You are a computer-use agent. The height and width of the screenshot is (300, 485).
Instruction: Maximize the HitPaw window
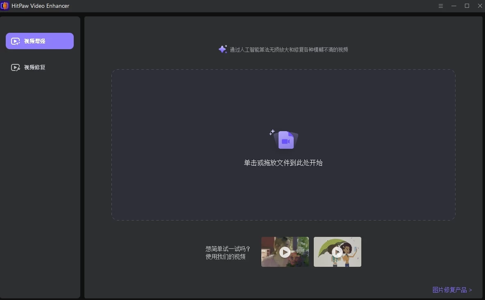click(467, 6)
